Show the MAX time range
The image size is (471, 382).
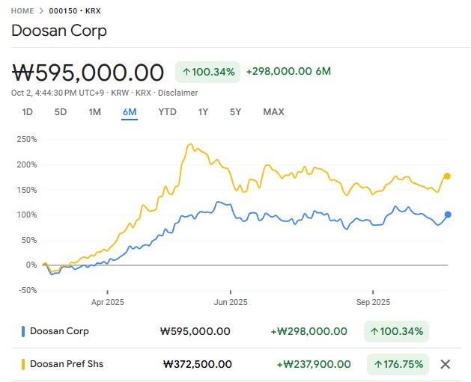[x=273, y=112]
